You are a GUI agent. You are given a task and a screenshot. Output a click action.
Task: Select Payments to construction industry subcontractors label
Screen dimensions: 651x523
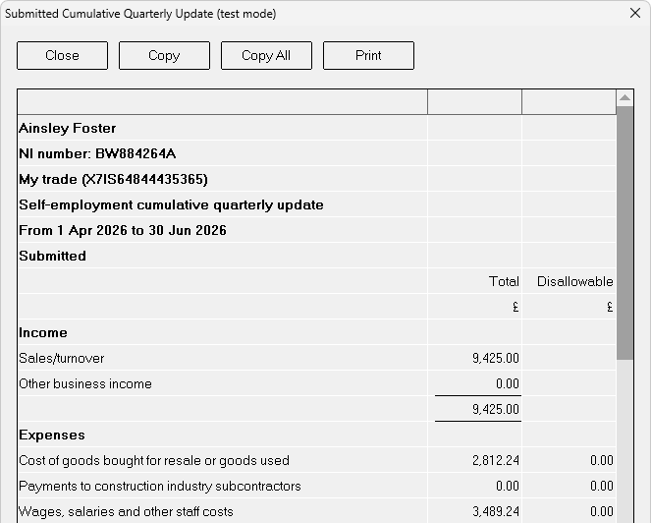tap(160, 486)
